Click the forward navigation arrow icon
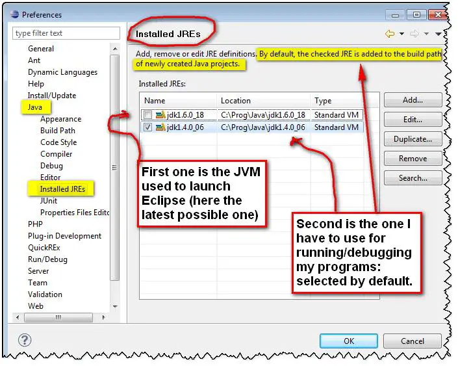 point(414,34)
